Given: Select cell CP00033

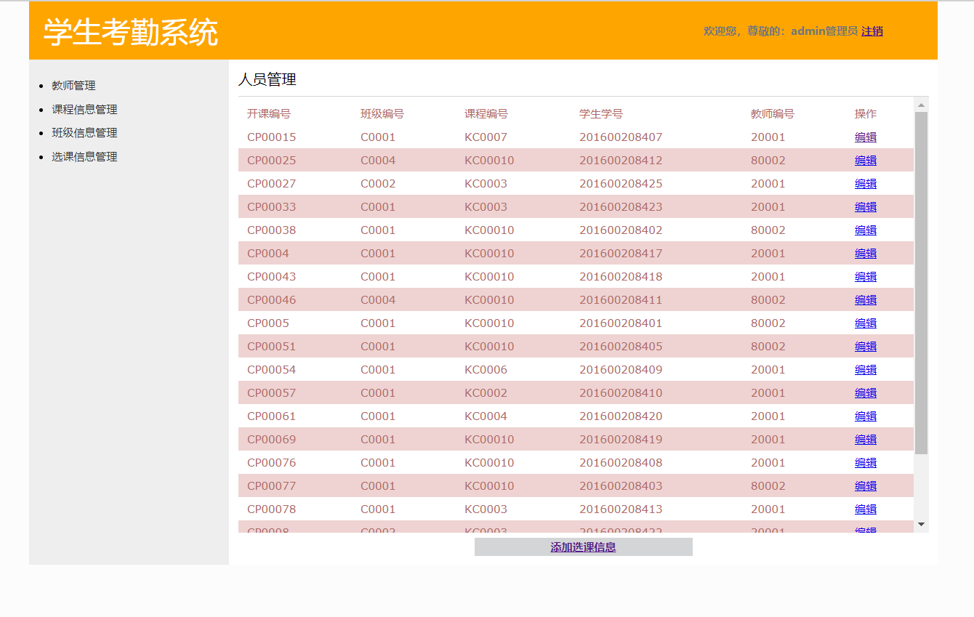Looking at the screenshot, I should tap(272, 207).
